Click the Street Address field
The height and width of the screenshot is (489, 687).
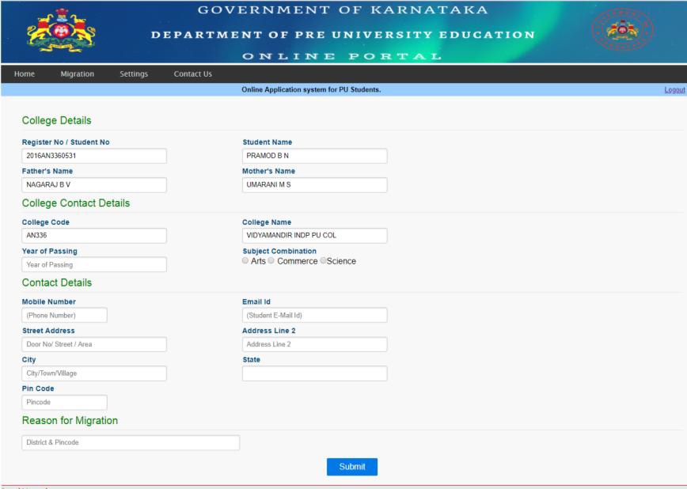click(x=94, y=344)
